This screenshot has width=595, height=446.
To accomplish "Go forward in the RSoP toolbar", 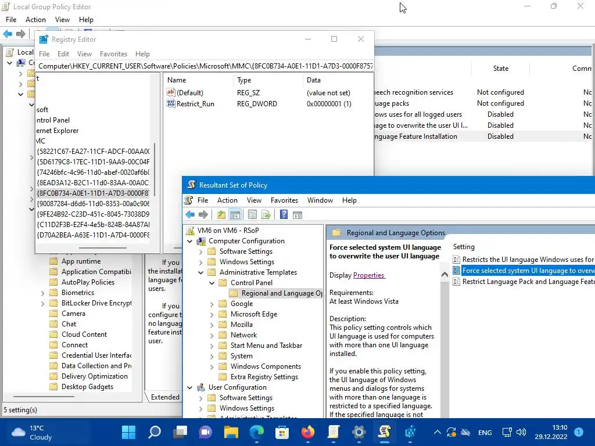I will point(203,215).
